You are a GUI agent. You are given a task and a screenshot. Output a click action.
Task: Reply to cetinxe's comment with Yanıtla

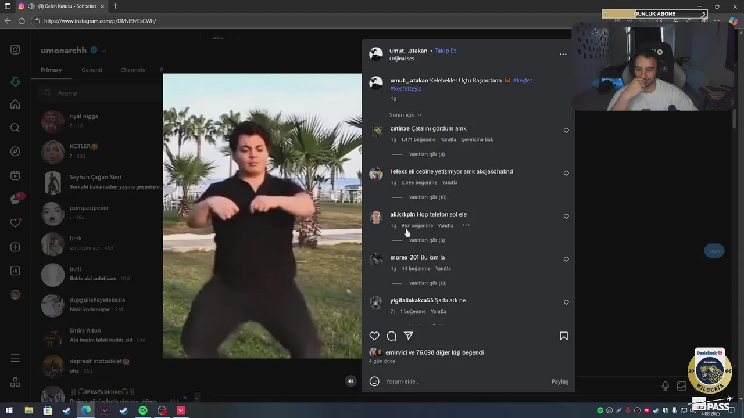pyautogui.click(x=448, y=140)
